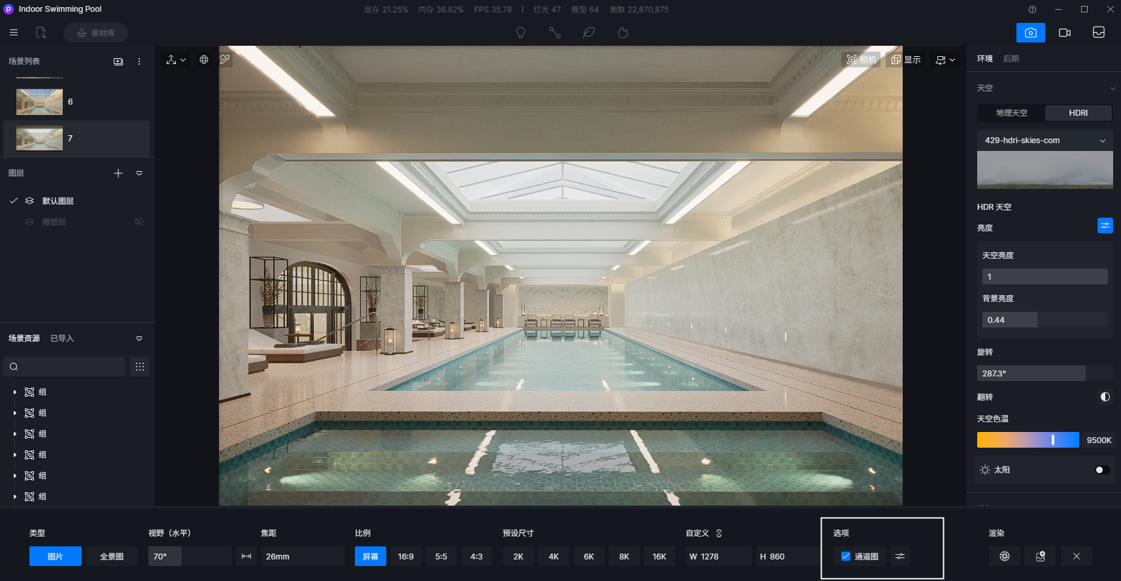Select the HDRI sky tab
1121x581 pixels.
click(x=1079, y=113)
